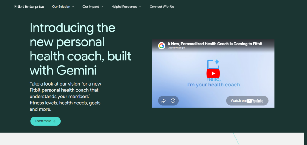The height and width of the screenshot is (145, 307).
Task: Click the 'Take a look at our vision' paragraph
Action: pyautogui.click(x=65, y=97)
